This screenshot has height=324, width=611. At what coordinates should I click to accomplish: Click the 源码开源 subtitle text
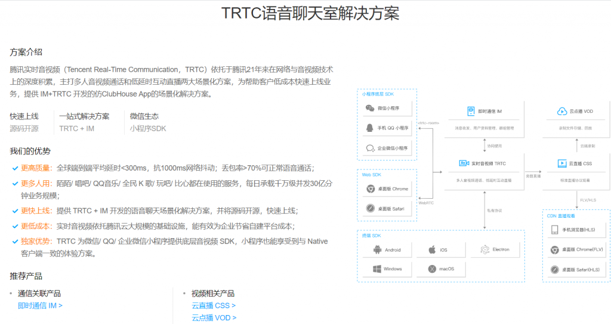24,129
